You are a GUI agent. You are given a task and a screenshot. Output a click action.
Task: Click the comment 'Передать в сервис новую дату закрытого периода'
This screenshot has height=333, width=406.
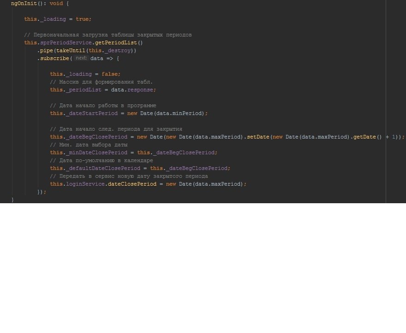pyautogui.click(x=129, y=176)
